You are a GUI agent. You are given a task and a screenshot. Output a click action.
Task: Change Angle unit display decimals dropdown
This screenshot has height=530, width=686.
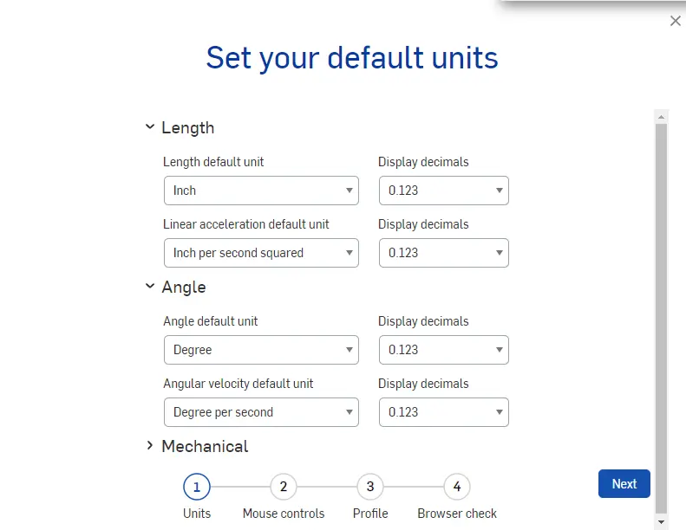444,350
